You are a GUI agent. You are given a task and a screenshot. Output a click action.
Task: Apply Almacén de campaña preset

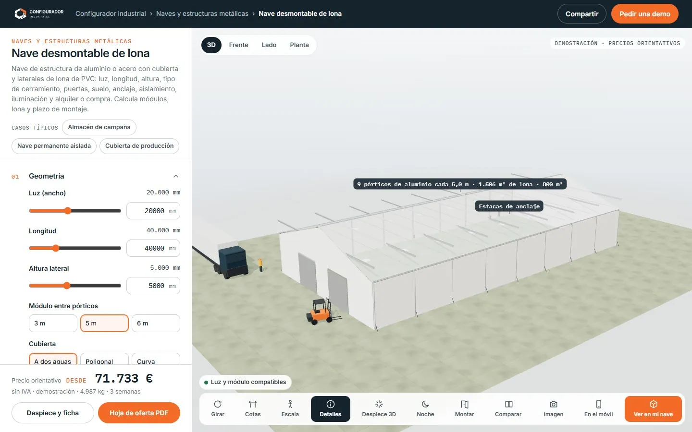[99, 127]
